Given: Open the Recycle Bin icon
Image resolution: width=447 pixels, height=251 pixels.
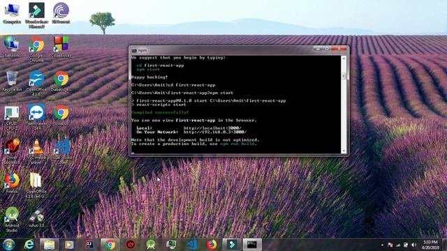Looking at the screenshot, I should [x=12, y=81].
